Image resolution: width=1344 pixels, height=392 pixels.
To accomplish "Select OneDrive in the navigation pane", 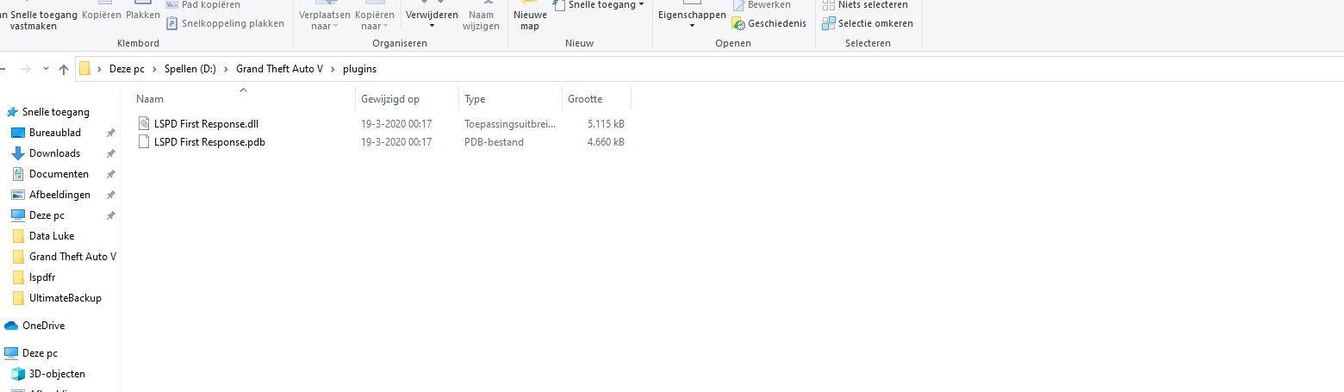I will 43,326.
